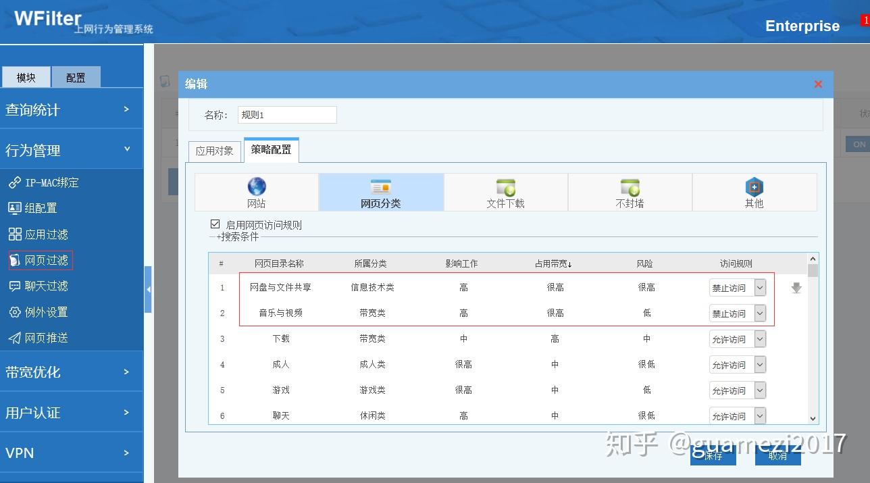
Task: Collapse sidebar using the blue arrow handle
Action: 148,289
